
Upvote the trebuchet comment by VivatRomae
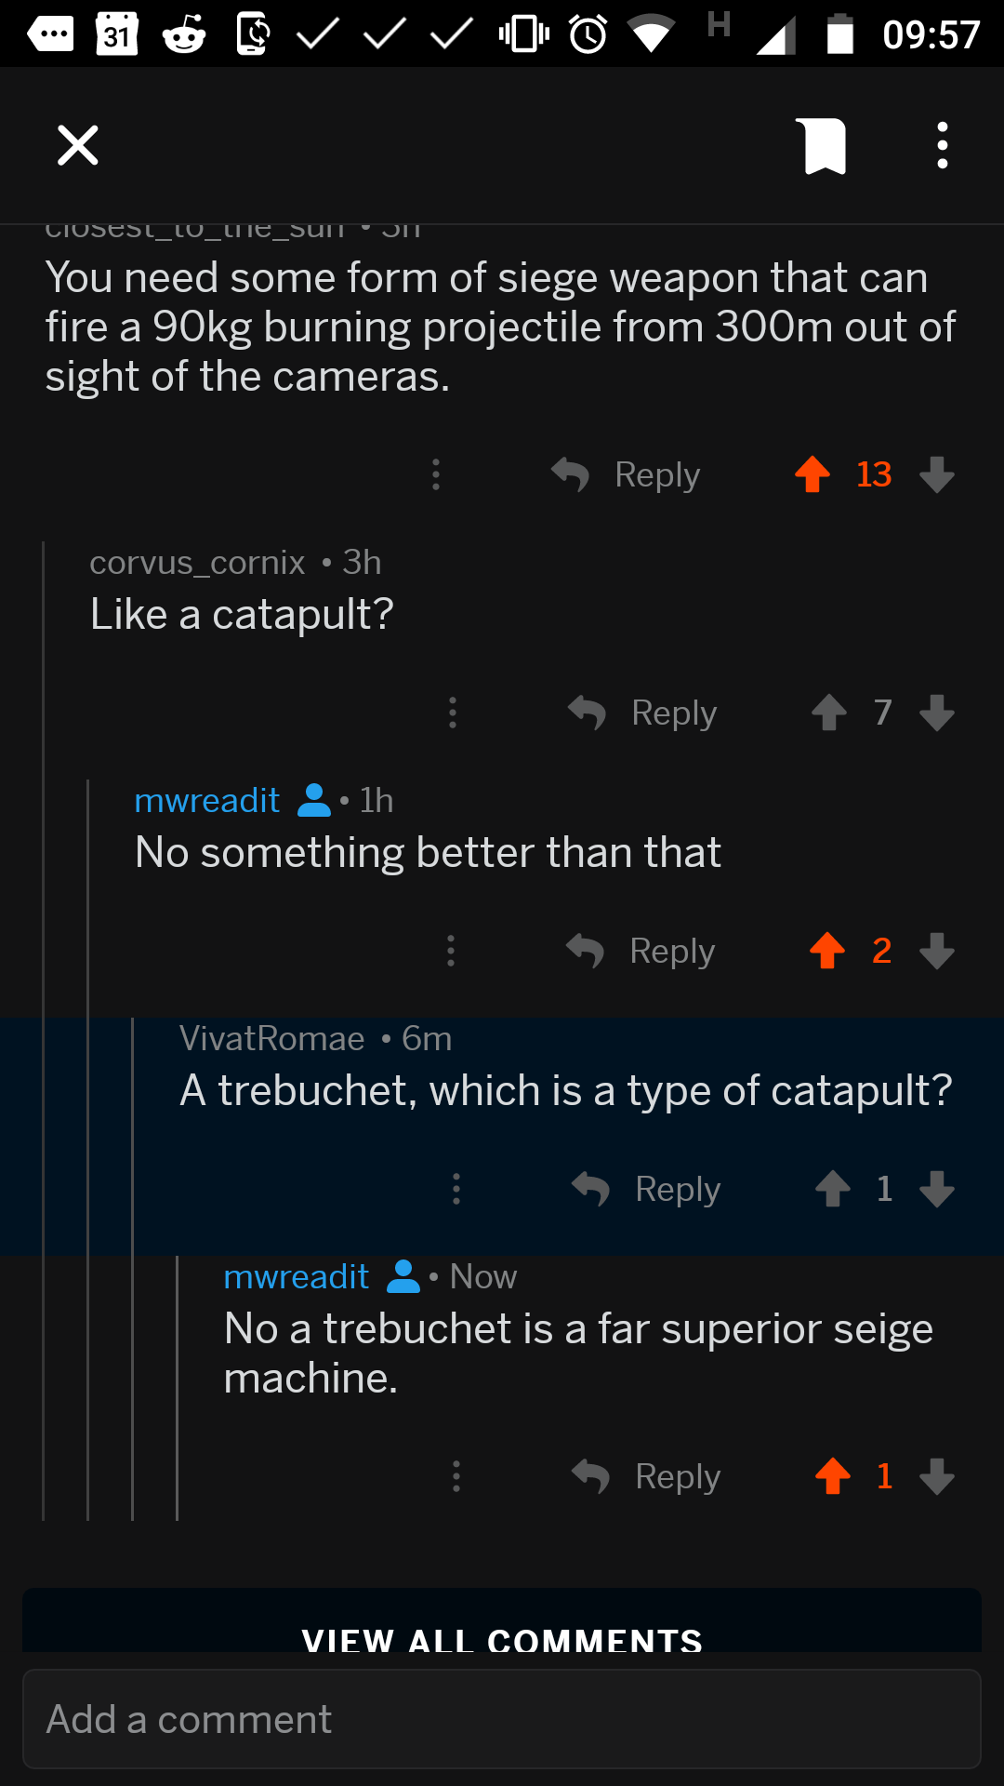click(x=835, y=1189)
